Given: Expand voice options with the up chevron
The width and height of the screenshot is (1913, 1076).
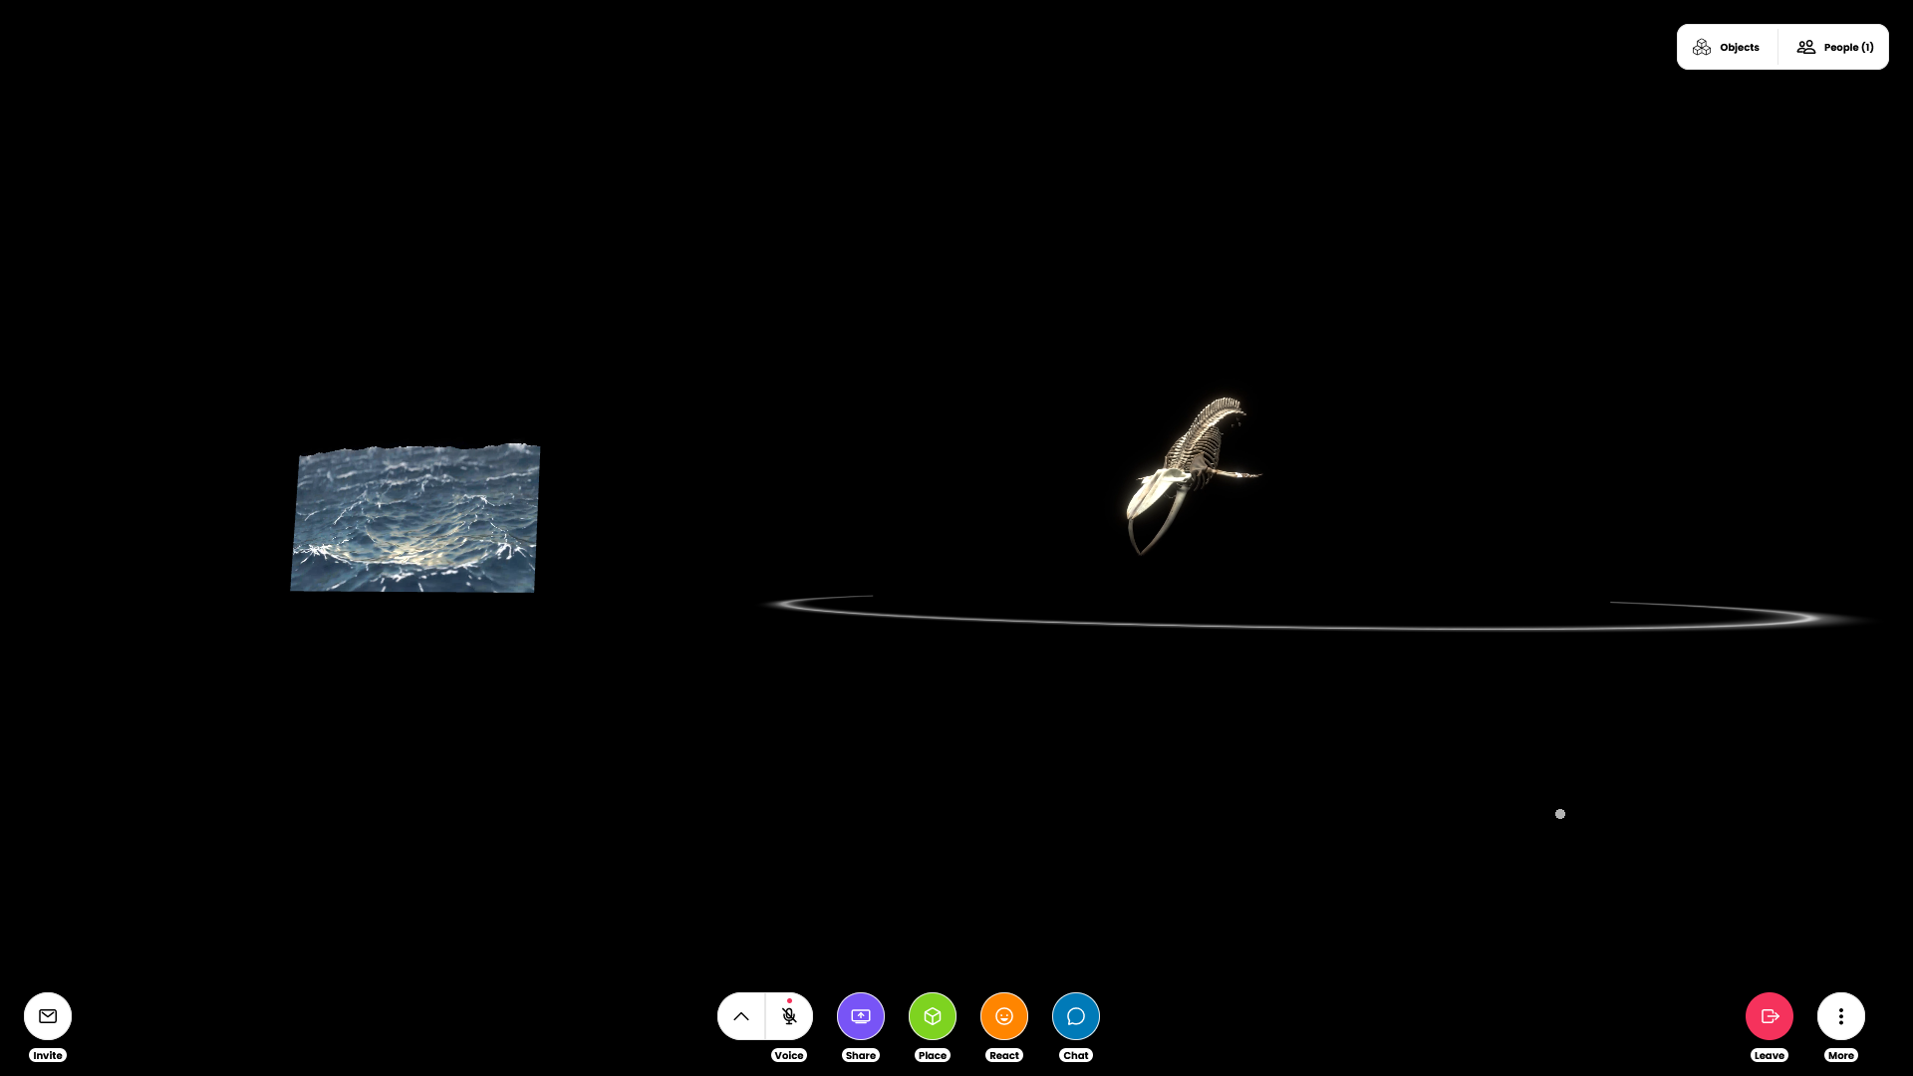Looking at the screenshot, I should point(741,1016).
